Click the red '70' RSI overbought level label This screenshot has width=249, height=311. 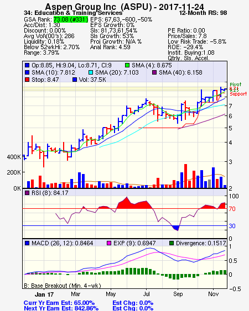click(x=232, y=209)
